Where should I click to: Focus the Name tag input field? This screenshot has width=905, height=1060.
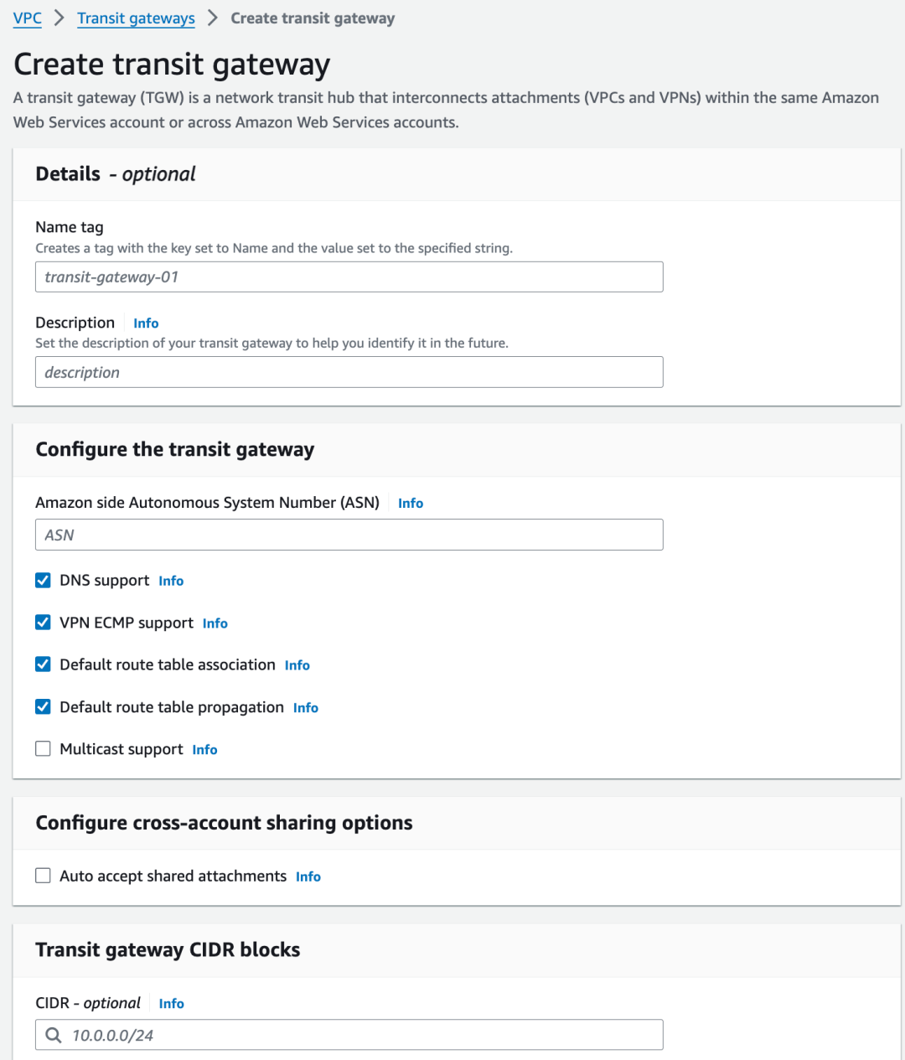point(349,277)
